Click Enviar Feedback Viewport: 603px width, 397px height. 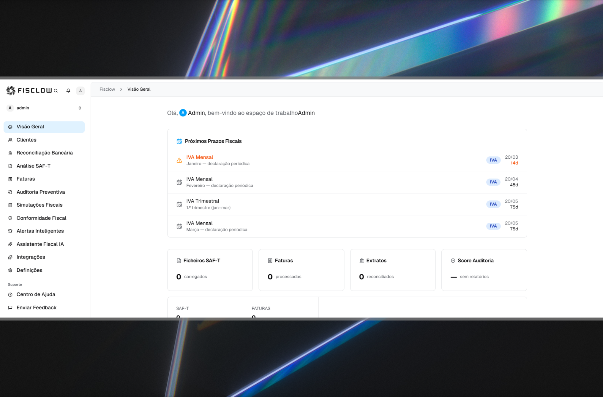click(x=37, y=307)
